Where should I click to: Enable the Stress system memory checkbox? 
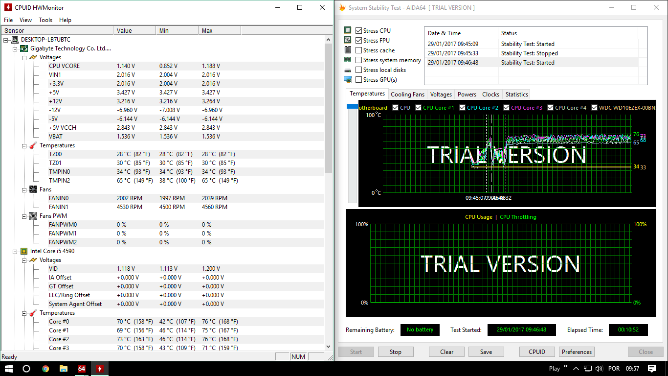tap(359, 60)
